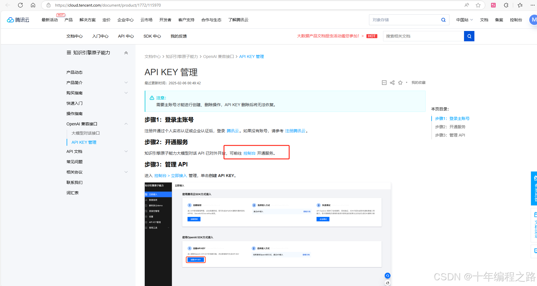
Task: Expand the 相关协议 sidebar section
Action: pyautogui.click(x=126, y=172)
